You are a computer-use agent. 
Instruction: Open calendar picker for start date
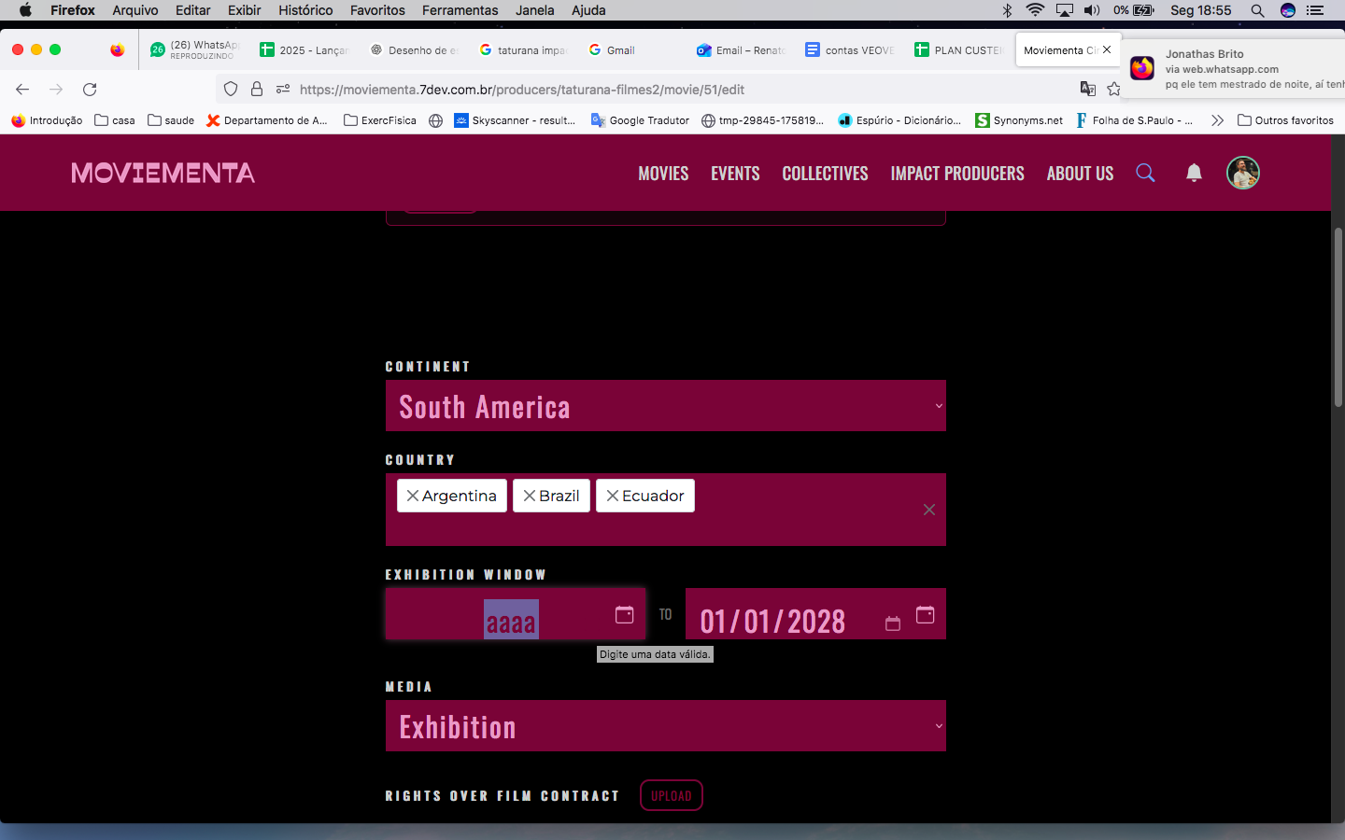coord(624,614)
